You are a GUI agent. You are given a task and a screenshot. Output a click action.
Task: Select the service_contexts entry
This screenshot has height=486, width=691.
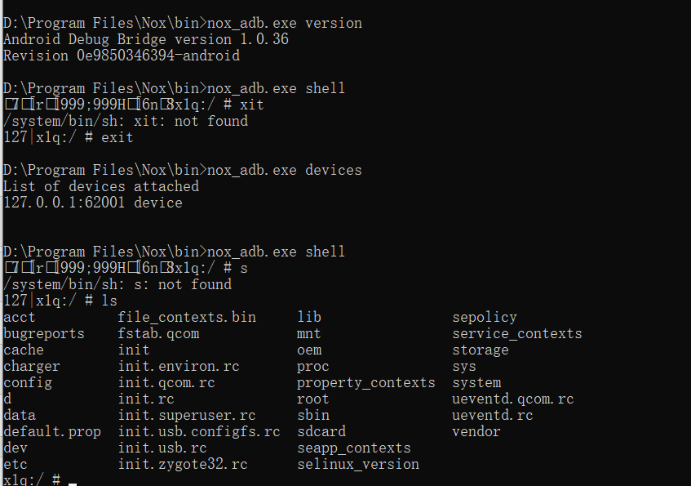(517, 333)
